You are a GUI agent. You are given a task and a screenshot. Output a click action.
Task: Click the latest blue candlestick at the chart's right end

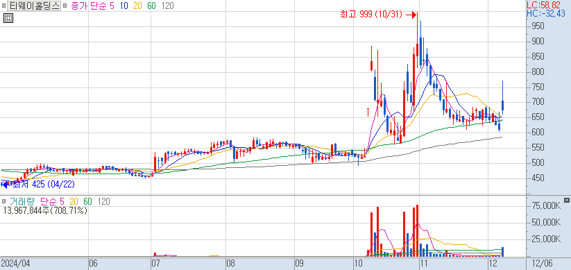(502, 105)
